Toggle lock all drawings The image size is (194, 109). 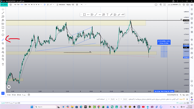click(x=3, y=56)
